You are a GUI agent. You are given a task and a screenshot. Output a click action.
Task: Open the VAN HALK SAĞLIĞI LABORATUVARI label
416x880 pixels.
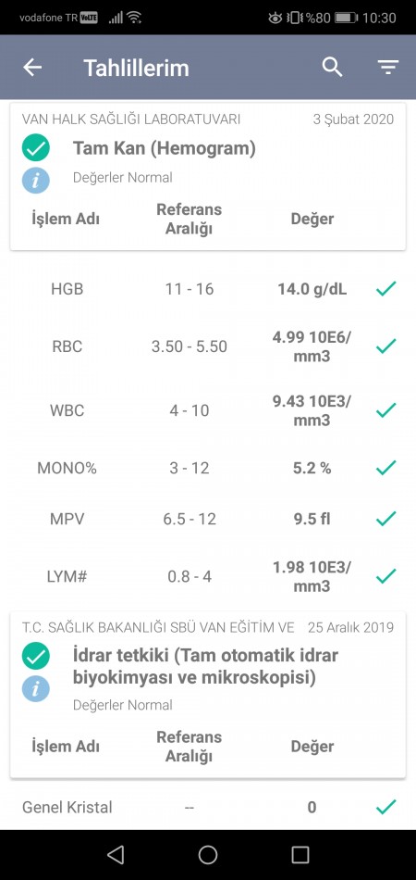(131, 119)
